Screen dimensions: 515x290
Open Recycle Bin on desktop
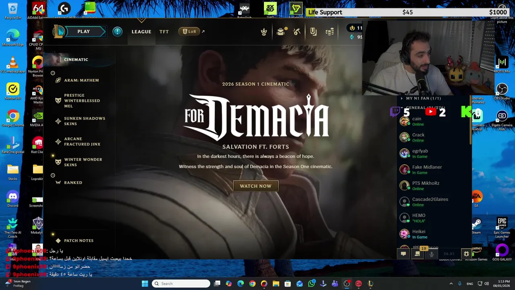(13, 11)
